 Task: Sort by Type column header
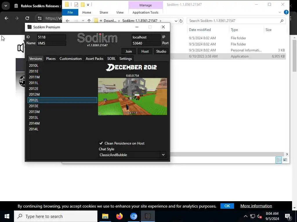[234, 30]
